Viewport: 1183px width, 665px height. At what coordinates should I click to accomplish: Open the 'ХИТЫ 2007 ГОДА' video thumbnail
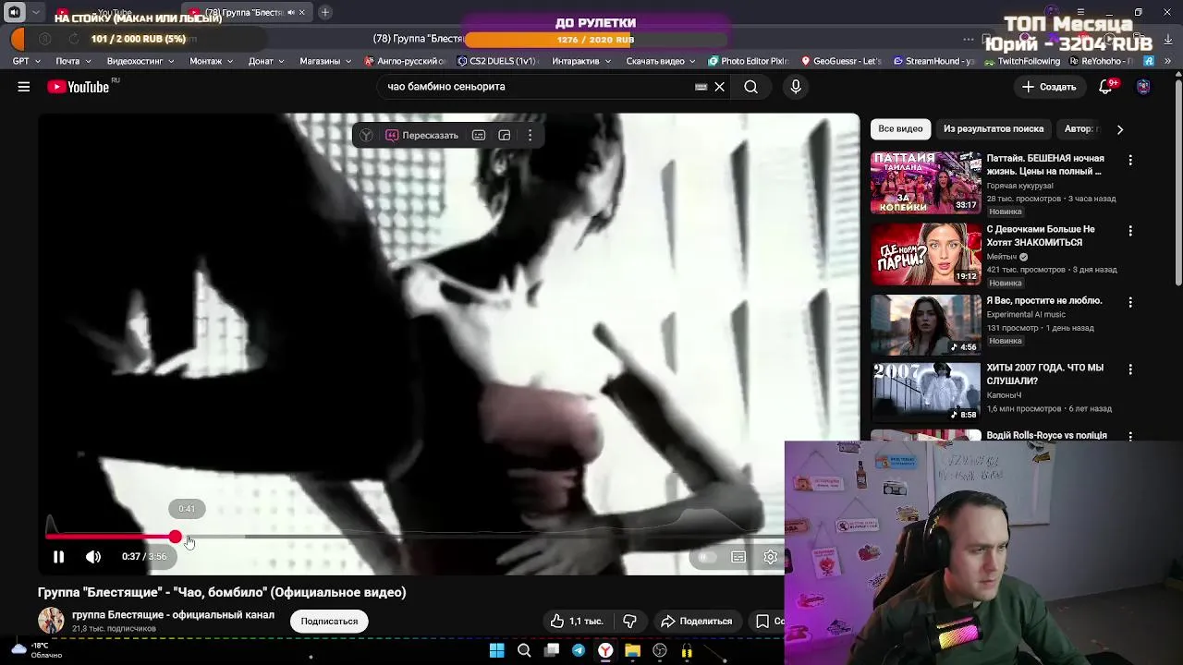click(x=926, y=392)
